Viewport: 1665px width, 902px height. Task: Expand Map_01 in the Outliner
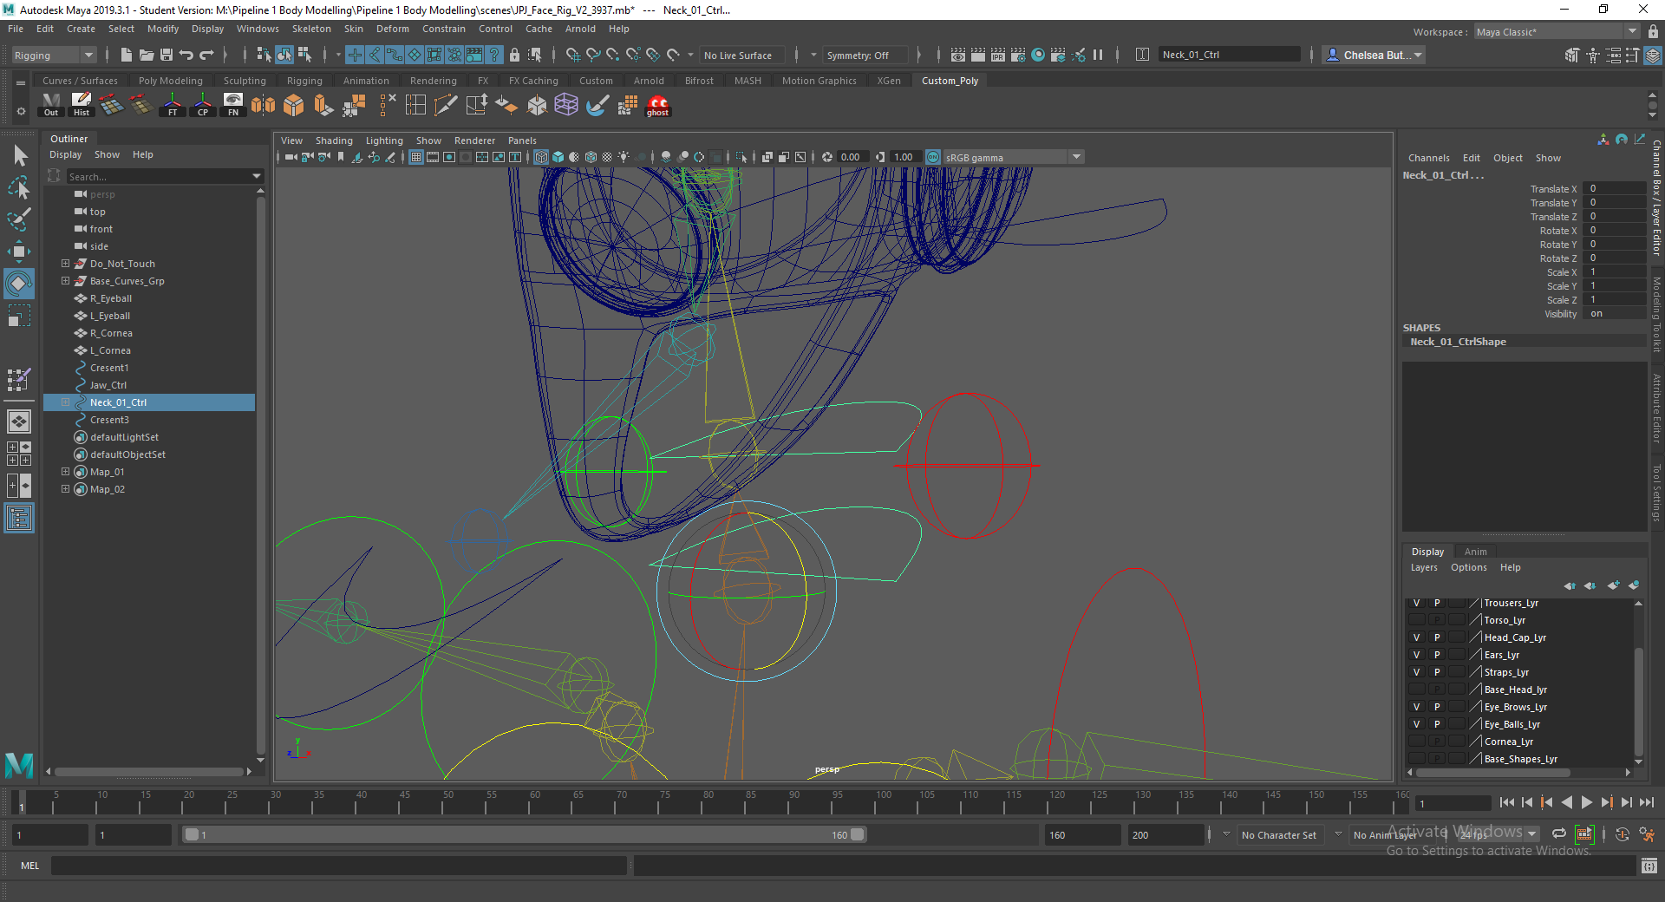coord(65,471)
